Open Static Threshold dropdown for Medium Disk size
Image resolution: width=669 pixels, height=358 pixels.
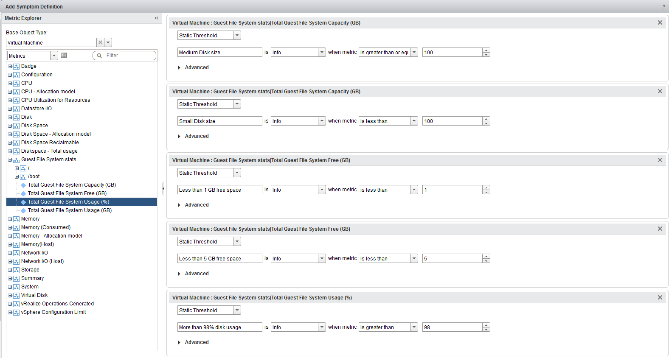237,36
